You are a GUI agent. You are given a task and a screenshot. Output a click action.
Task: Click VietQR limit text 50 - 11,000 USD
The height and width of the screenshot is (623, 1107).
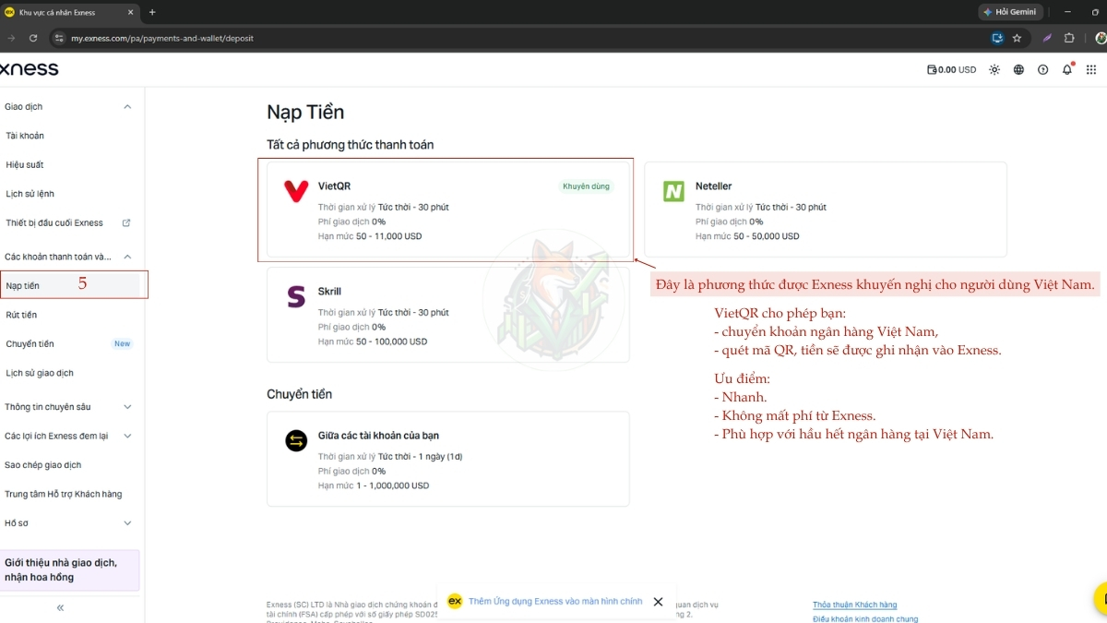click(x=388, y=236)
